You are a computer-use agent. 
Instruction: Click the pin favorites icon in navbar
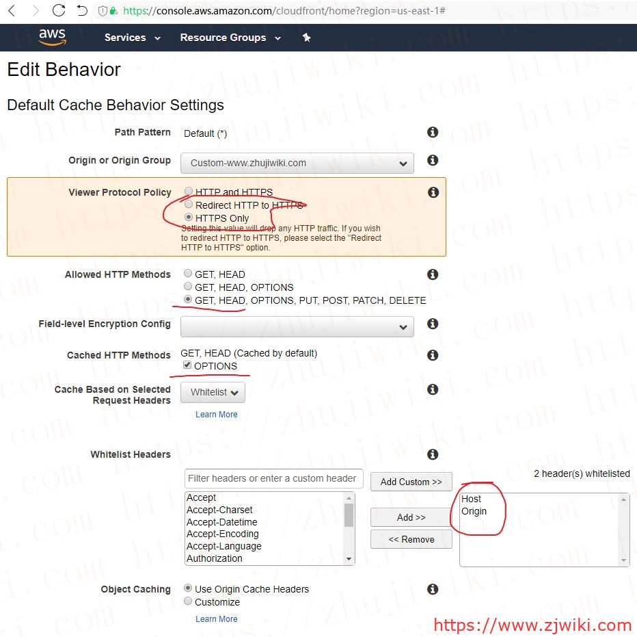[306, 38]
